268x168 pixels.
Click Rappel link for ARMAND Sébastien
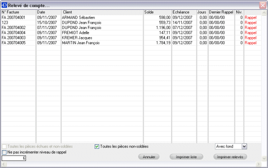click(x=251, y=17)
